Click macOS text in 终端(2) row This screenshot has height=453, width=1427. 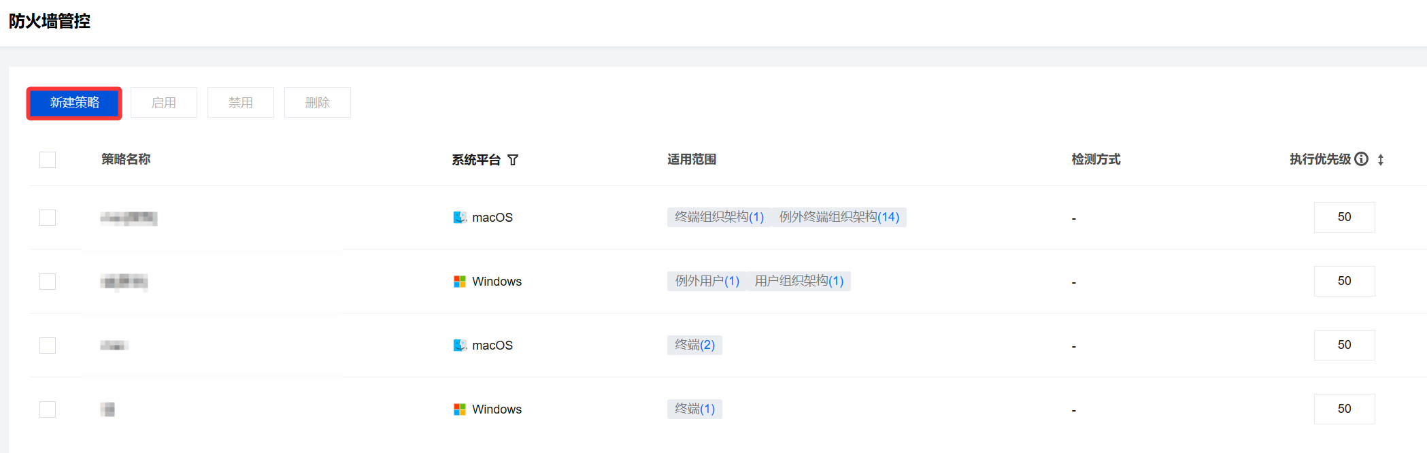tap(492, 346)
